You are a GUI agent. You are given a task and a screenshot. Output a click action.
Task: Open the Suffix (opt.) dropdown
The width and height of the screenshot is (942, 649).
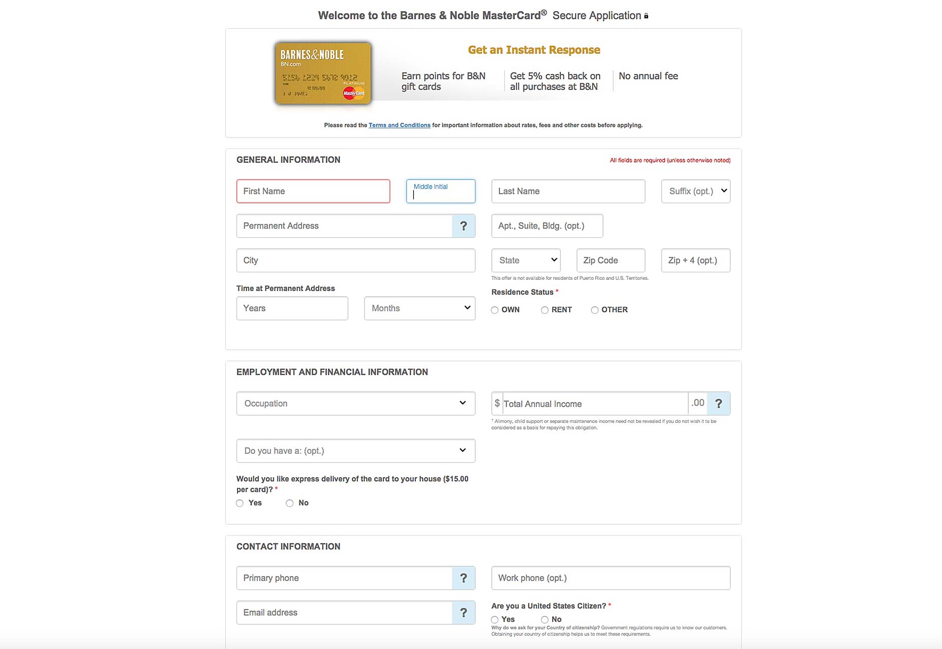coord(696,191)
